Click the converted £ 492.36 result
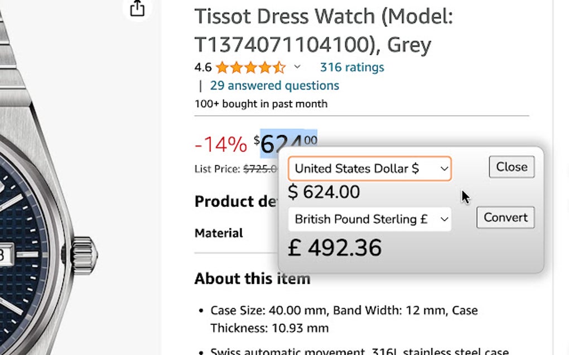This screenshot has height=355, width=569. pyautogui.click(x=335, y=248)
